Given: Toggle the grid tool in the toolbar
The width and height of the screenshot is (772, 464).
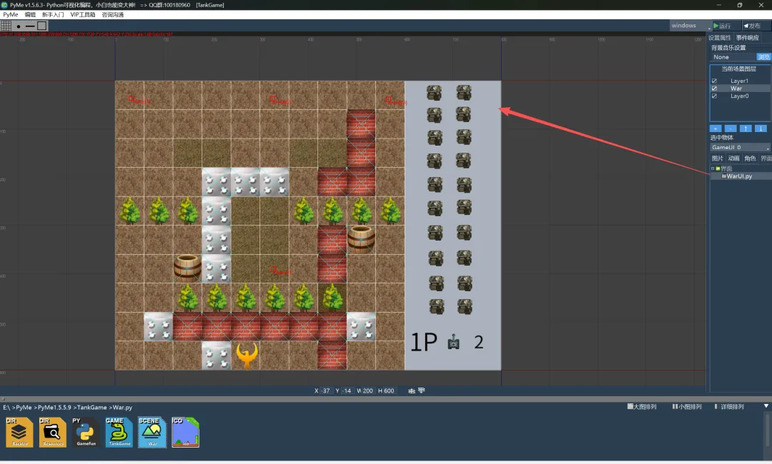Looking at the screenshot, I should point(6,26).
